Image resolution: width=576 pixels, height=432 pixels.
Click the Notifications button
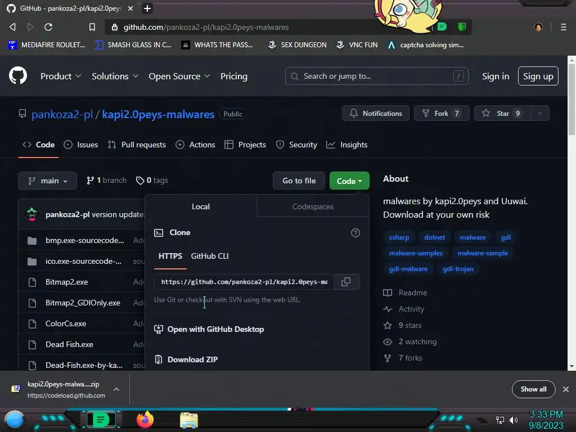click(376, 113)
